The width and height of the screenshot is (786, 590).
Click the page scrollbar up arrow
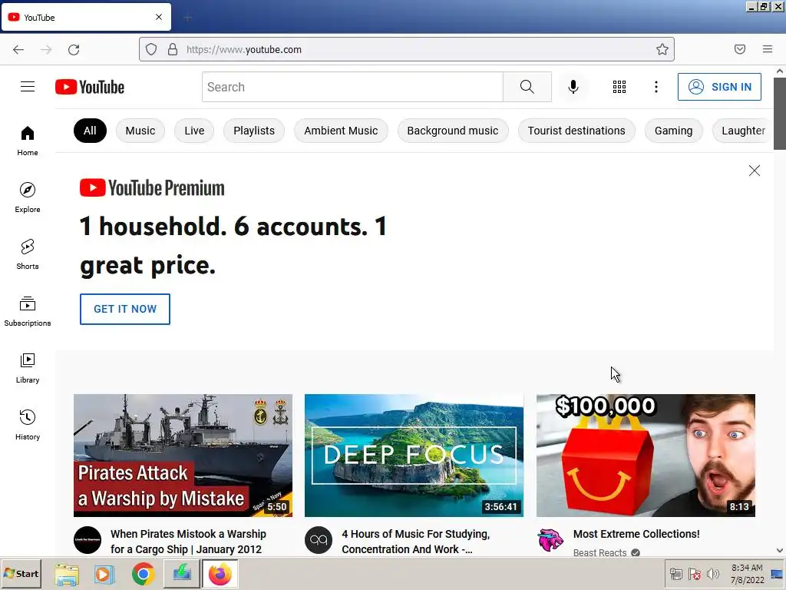point(780,71)
